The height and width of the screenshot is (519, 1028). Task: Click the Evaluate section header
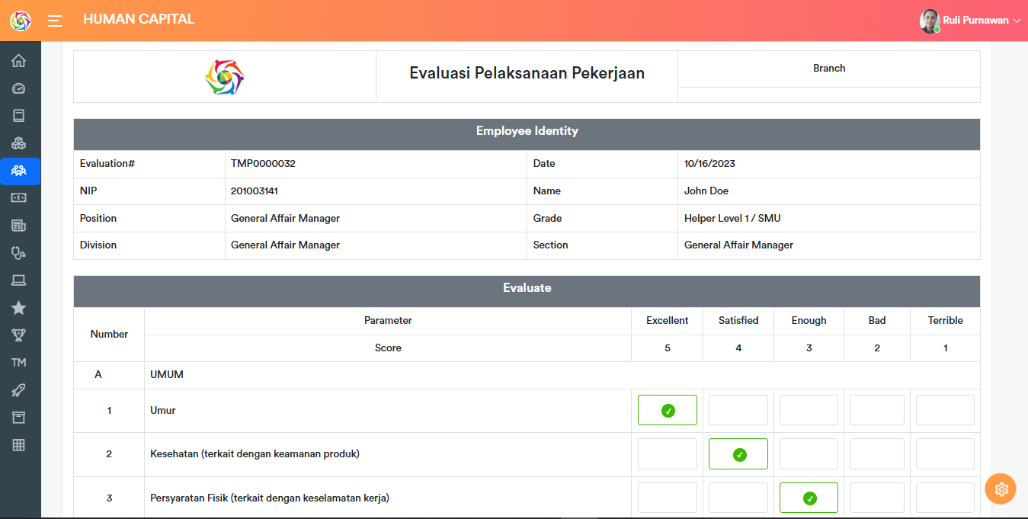point(527,291)
